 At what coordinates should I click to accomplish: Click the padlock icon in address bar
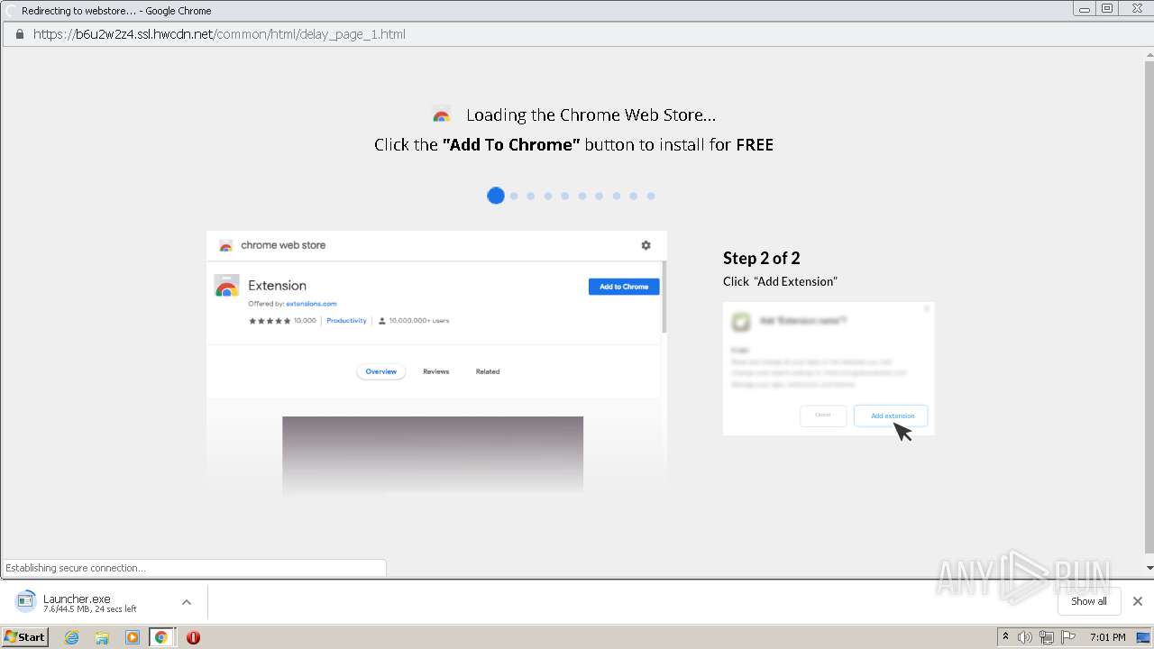click(x=19, y=34)
